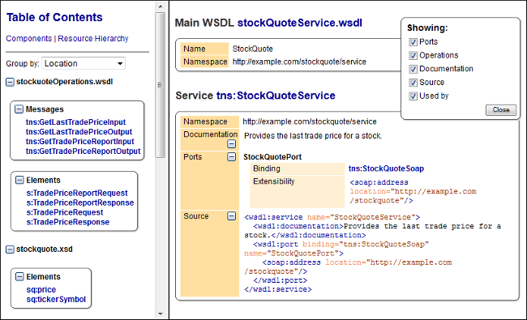Collapse the s: Elements box icon
527x320 pixels.
coord(19,180)
